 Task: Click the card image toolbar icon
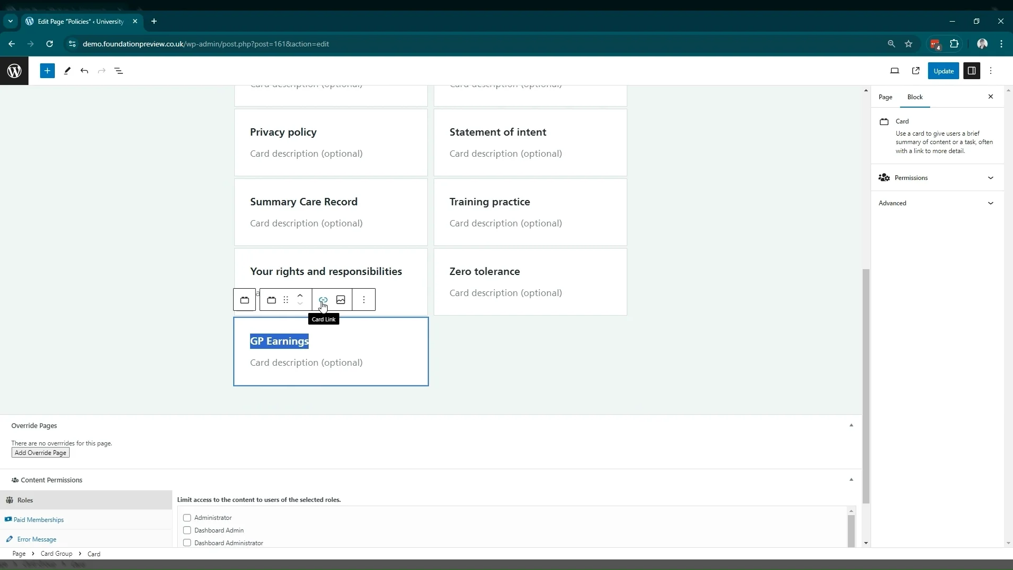(341, 300)
